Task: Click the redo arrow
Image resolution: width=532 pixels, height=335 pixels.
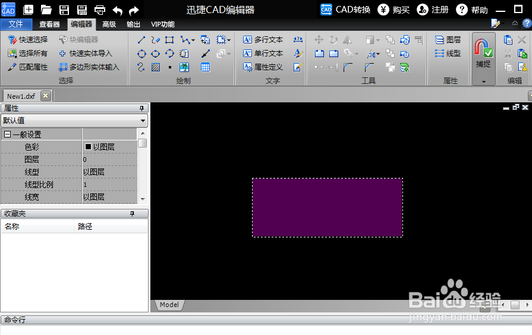Action: 134,11
